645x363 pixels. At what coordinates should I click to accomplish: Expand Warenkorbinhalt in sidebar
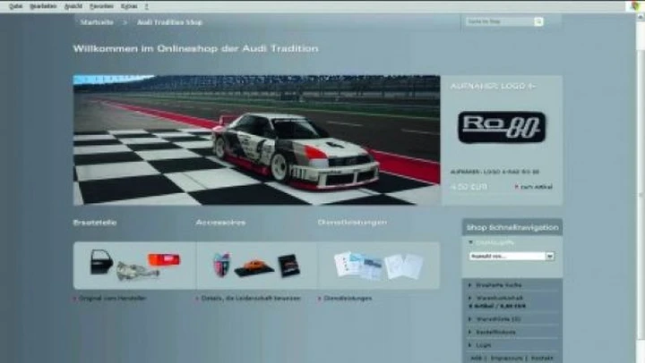[x=495, y=298]
